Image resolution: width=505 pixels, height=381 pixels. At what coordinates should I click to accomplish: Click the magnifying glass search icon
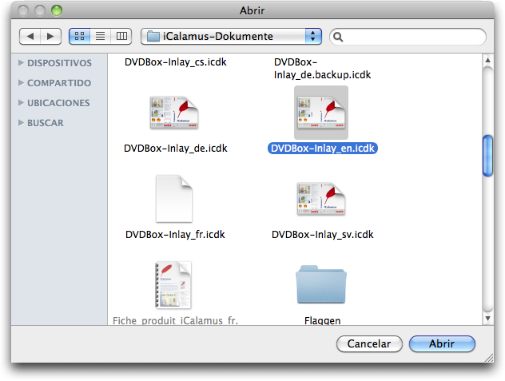point(338,37)
